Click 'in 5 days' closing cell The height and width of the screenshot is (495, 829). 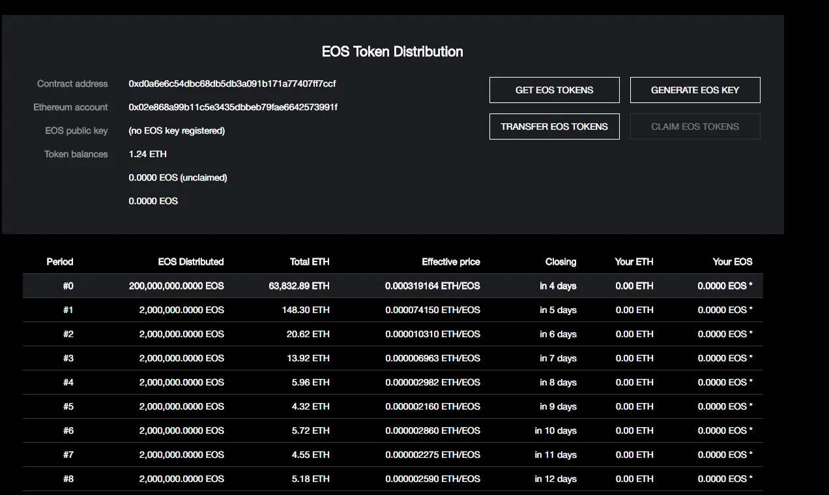click(x=558, y=310)
